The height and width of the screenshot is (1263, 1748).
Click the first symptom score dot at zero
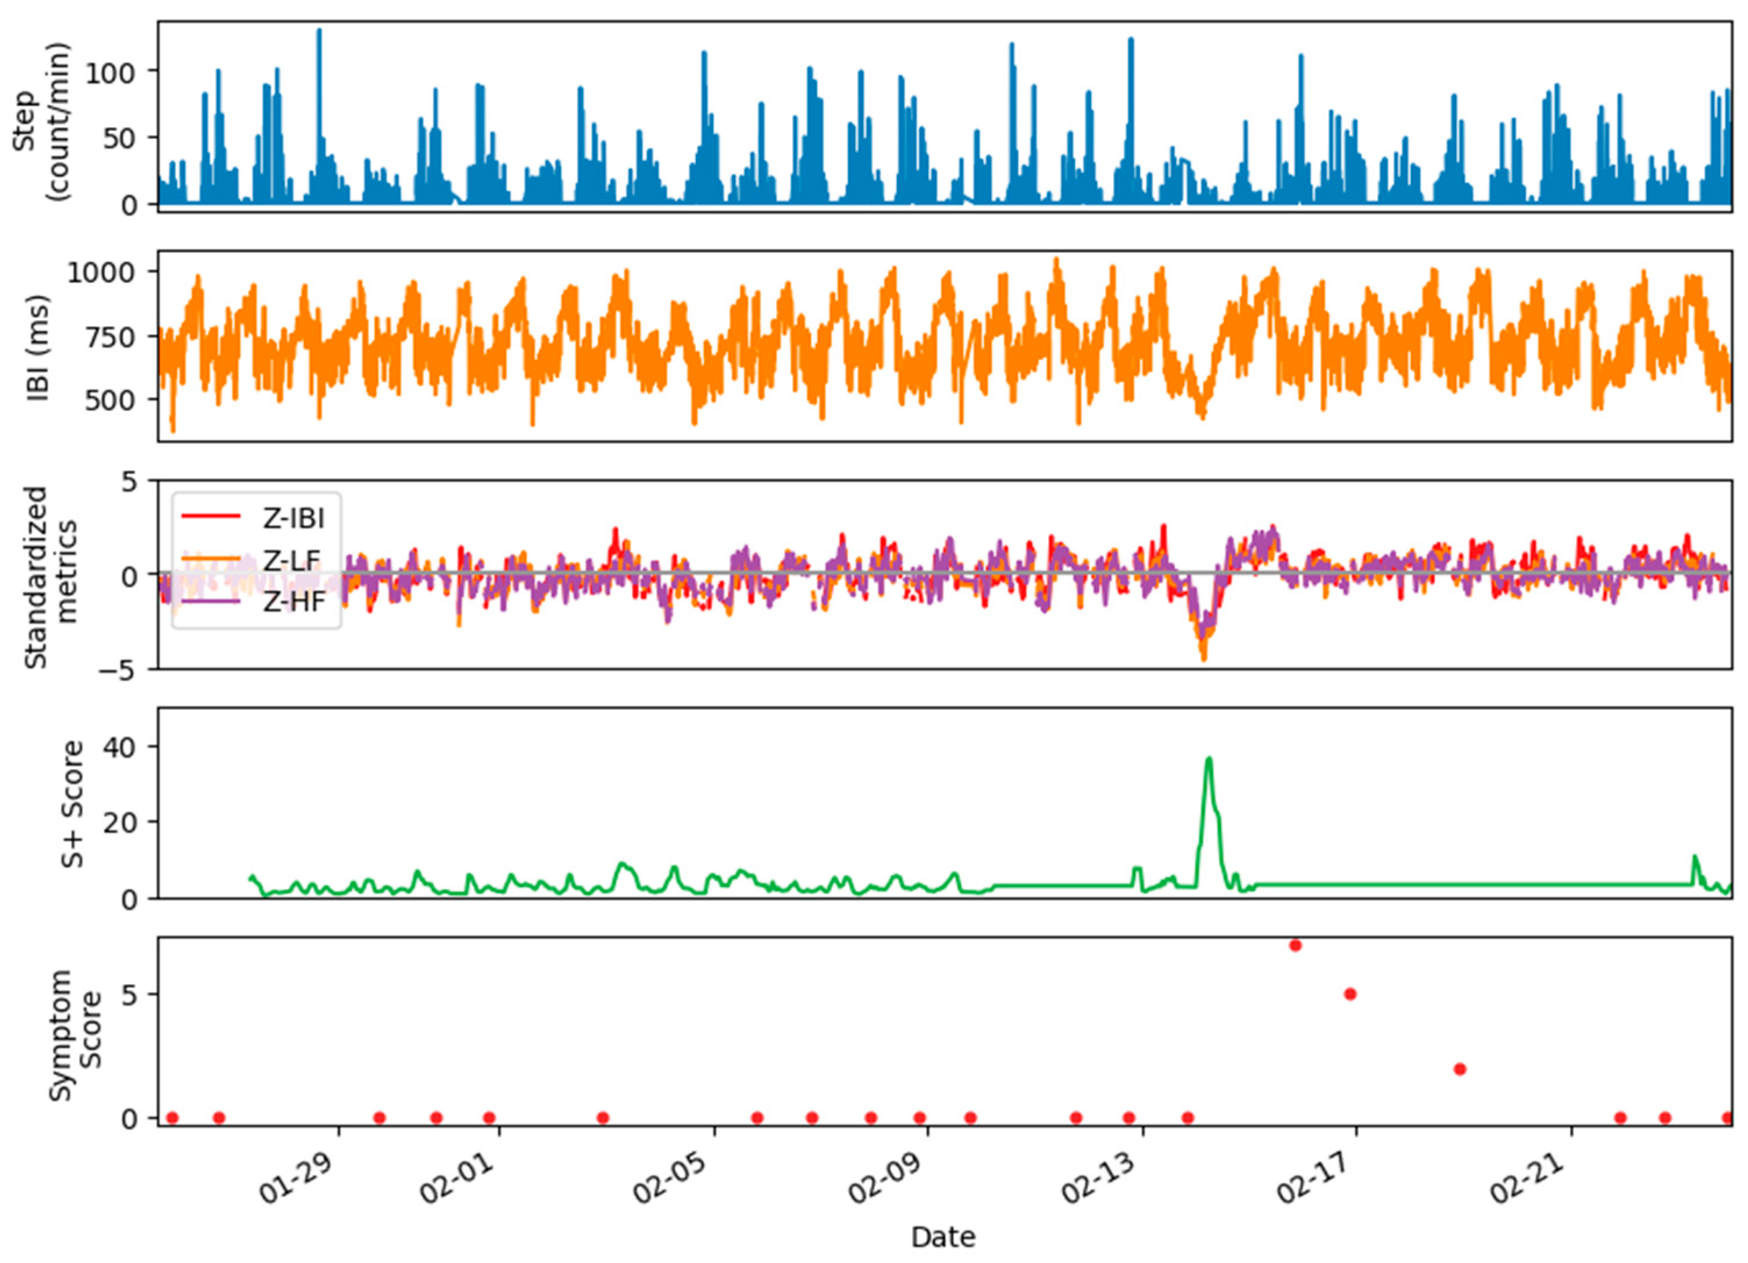(172, 1117)
